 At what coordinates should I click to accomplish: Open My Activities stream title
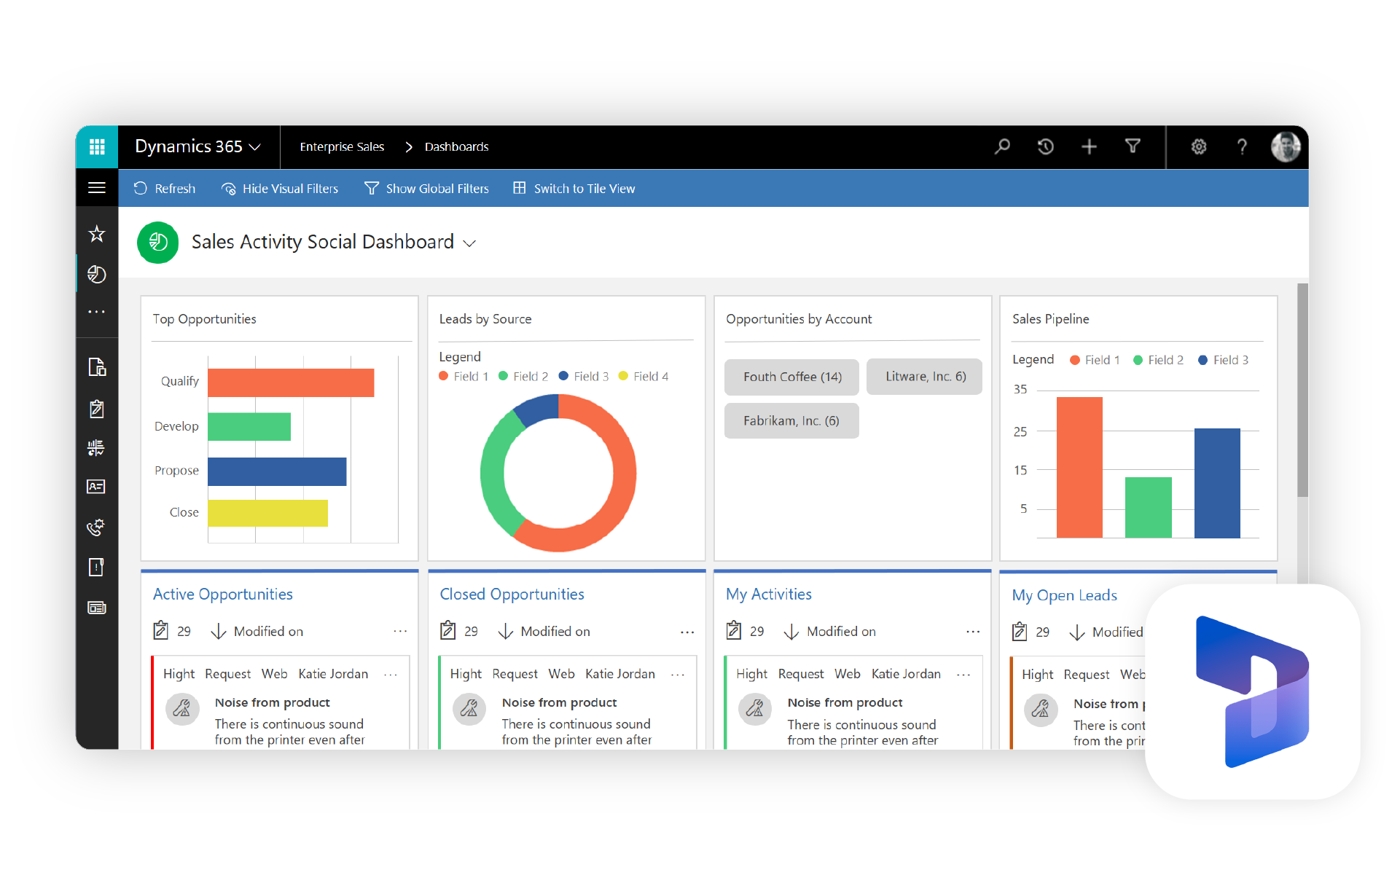pyautogui.click(x=769, y=595)
